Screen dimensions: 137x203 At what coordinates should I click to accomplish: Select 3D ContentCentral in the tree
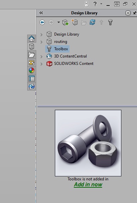67,56
